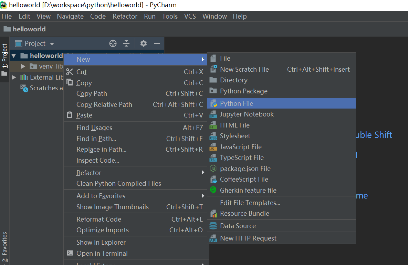
Task: Click the scissors icon beside Cut
Action: pos(70,72)
